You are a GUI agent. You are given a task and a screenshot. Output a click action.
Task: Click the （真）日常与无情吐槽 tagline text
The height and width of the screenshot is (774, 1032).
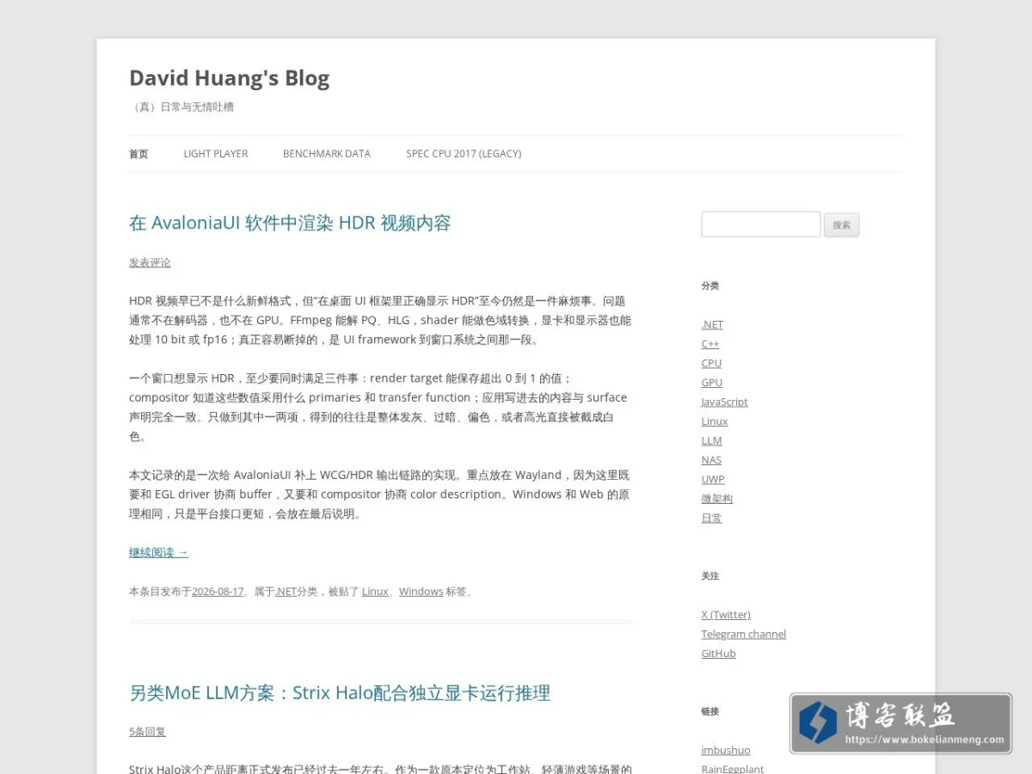181,107
